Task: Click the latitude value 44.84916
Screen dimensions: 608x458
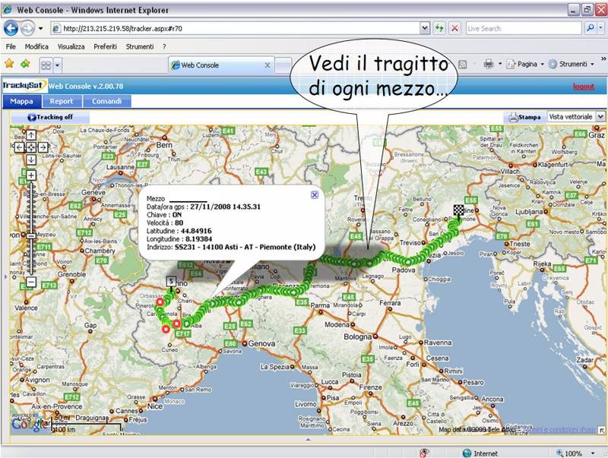Action: click(196, 231)
